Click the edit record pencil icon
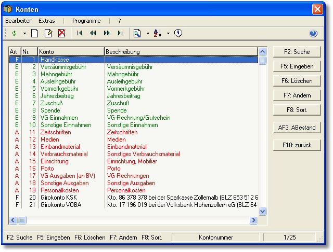Screen dimensions: 333x252 click(x=48, y=33)
